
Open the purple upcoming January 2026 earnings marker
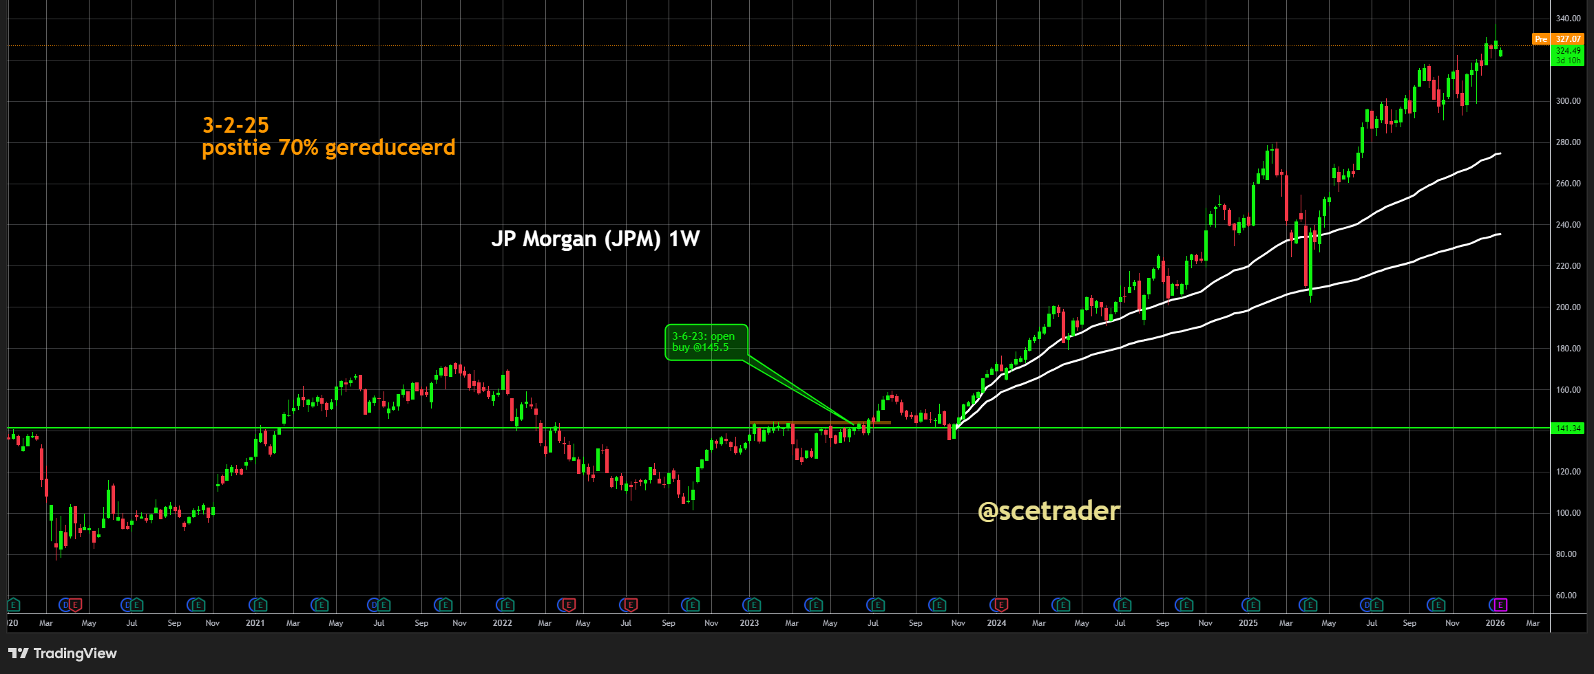pos(1500,605)
